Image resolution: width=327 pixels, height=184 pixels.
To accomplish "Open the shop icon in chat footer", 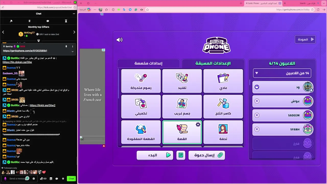I will [51, 179].
